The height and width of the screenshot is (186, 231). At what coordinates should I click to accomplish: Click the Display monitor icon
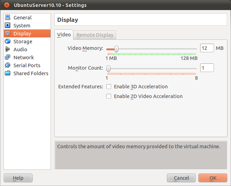pyautogui.click(x=8, y=34)
